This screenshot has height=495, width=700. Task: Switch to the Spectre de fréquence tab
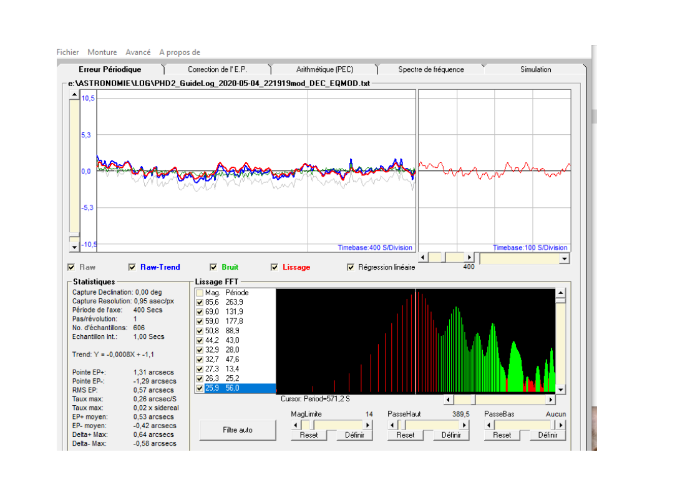point(430,69)
